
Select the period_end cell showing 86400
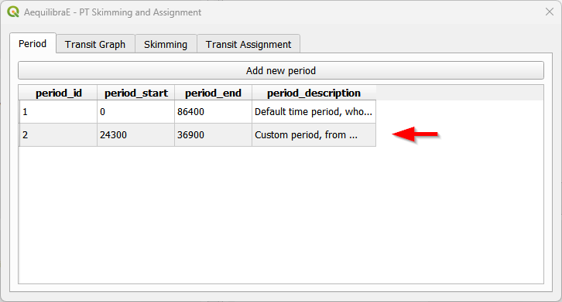click(213, 112)
